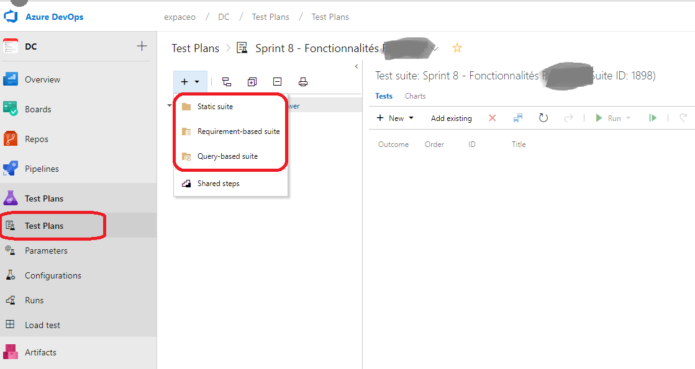The height and width of the screenshot is (369, 695).
Task: Click the Boards icon
Action: click(11, 109)
